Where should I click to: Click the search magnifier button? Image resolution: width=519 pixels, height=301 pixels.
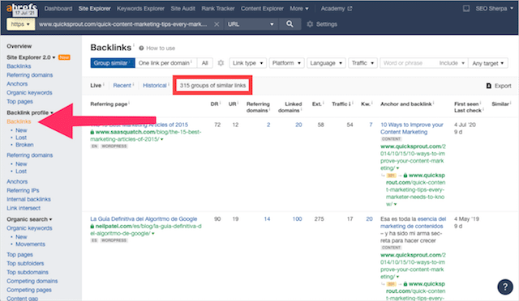click(x=290, y=24)
